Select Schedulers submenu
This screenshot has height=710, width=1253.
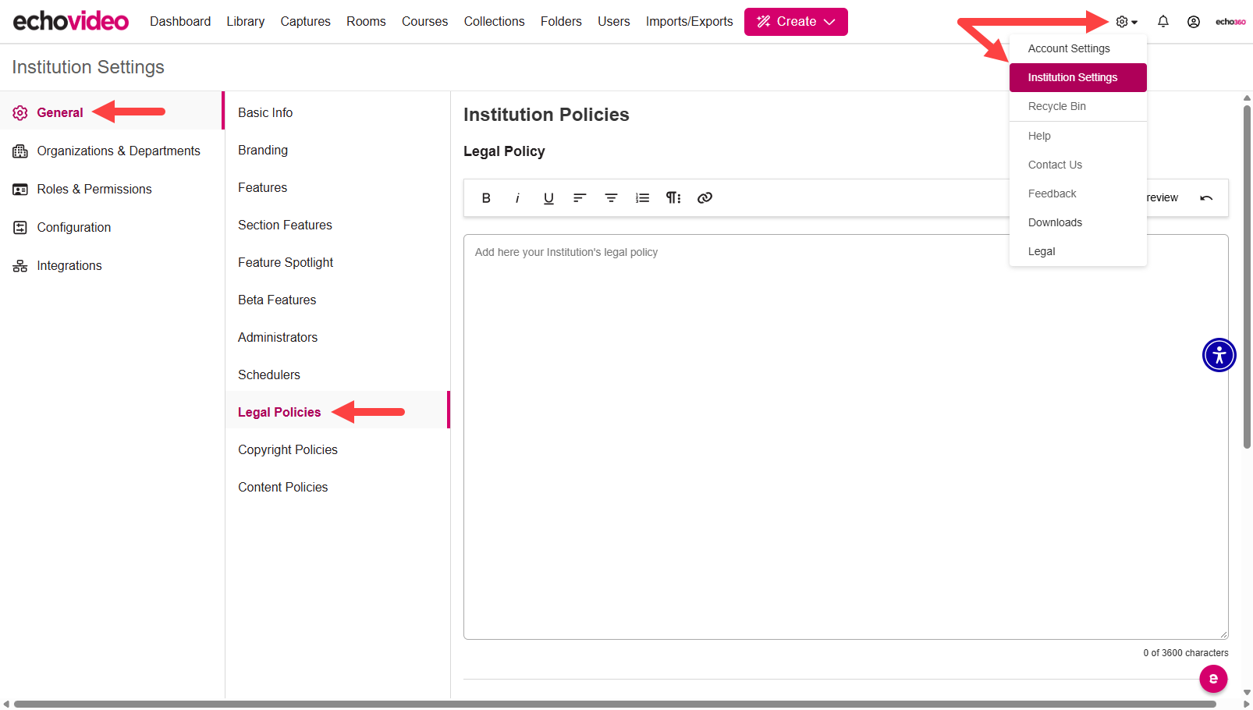(337, 375)
